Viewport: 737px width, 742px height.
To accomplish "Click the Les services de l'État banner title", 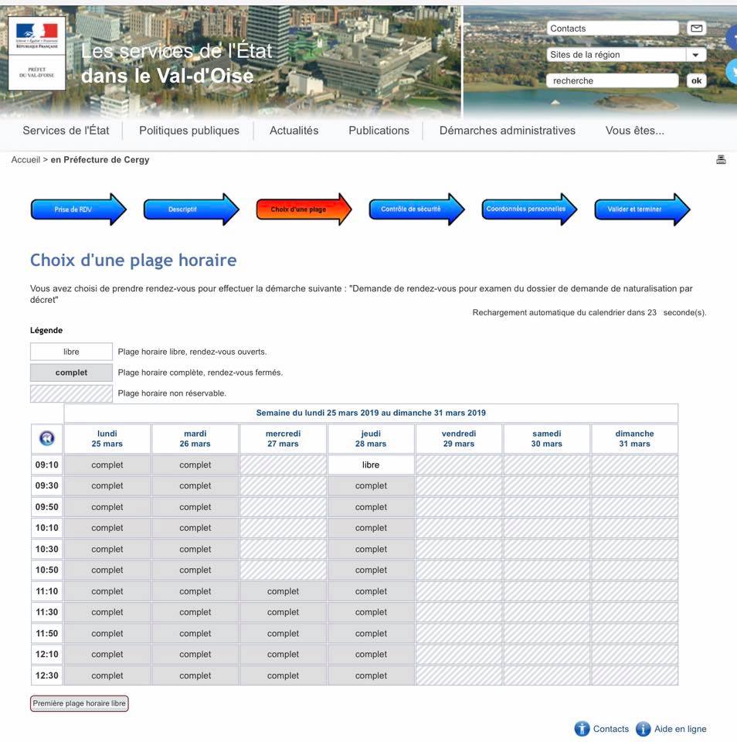I will click(x=176, y=63).
